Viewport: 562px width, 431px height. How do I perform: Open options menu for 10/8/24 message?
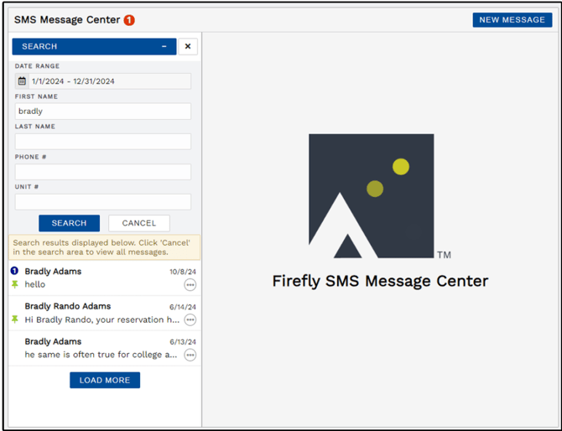coord(190,285)
